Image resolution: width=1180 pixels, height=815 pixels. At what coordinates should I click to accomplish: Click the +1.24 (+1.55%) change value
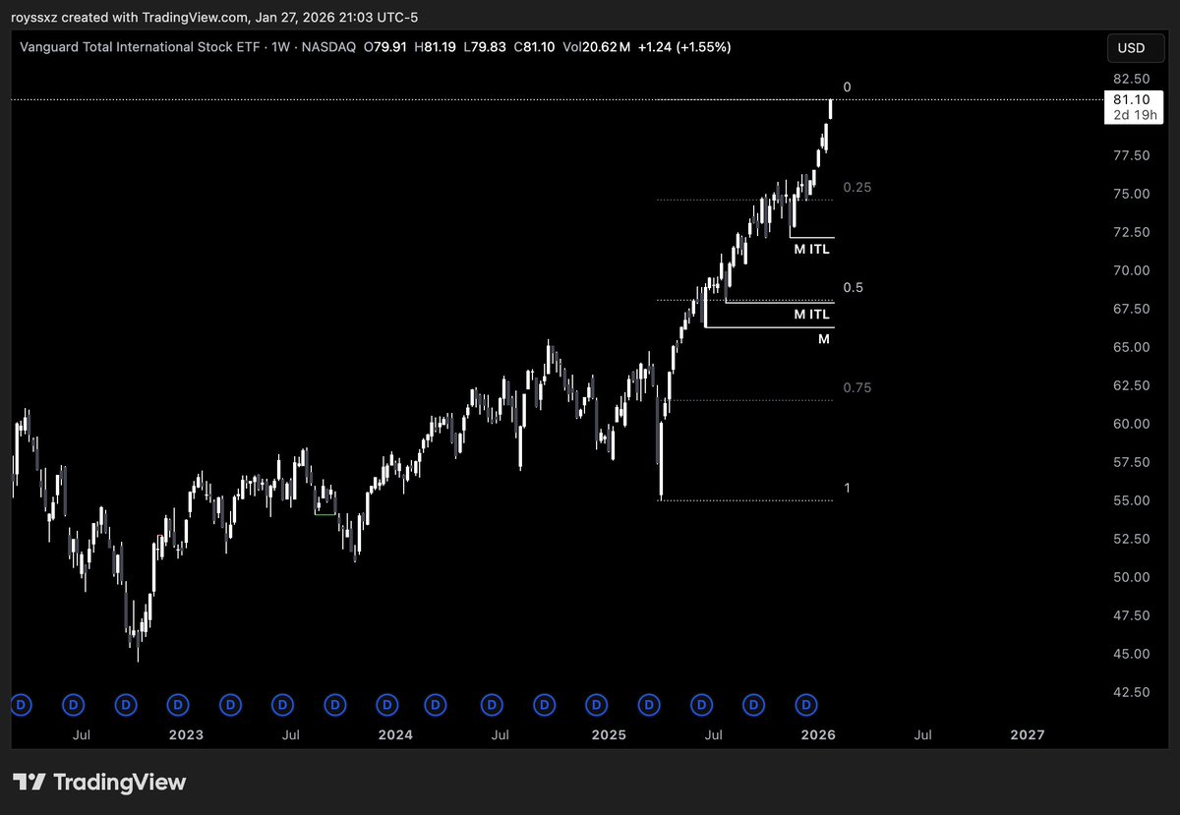pos(683,47)
